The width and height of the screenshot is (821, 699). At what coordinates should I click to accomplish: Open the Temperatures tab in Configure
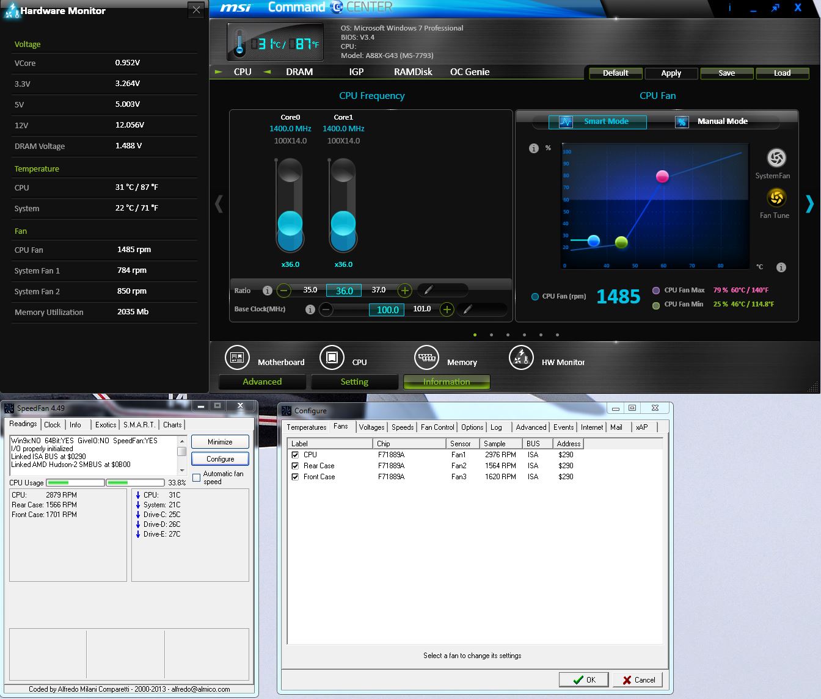[x=307, y=427]
